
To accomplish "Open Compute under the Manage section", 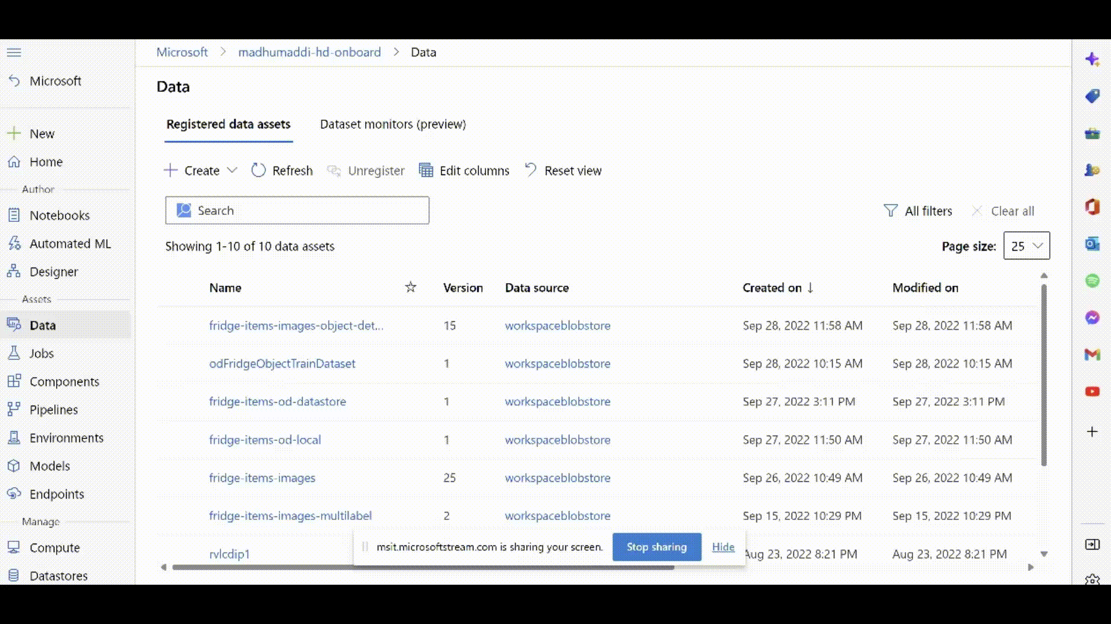I will click(54, 547).
